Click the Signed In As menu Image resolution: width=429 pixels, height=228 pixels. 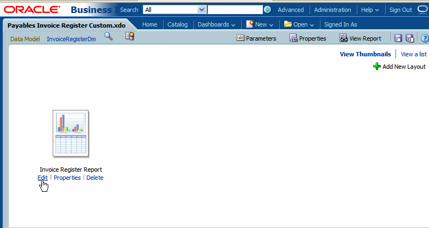pyautogui.click(x=340, y=24)
